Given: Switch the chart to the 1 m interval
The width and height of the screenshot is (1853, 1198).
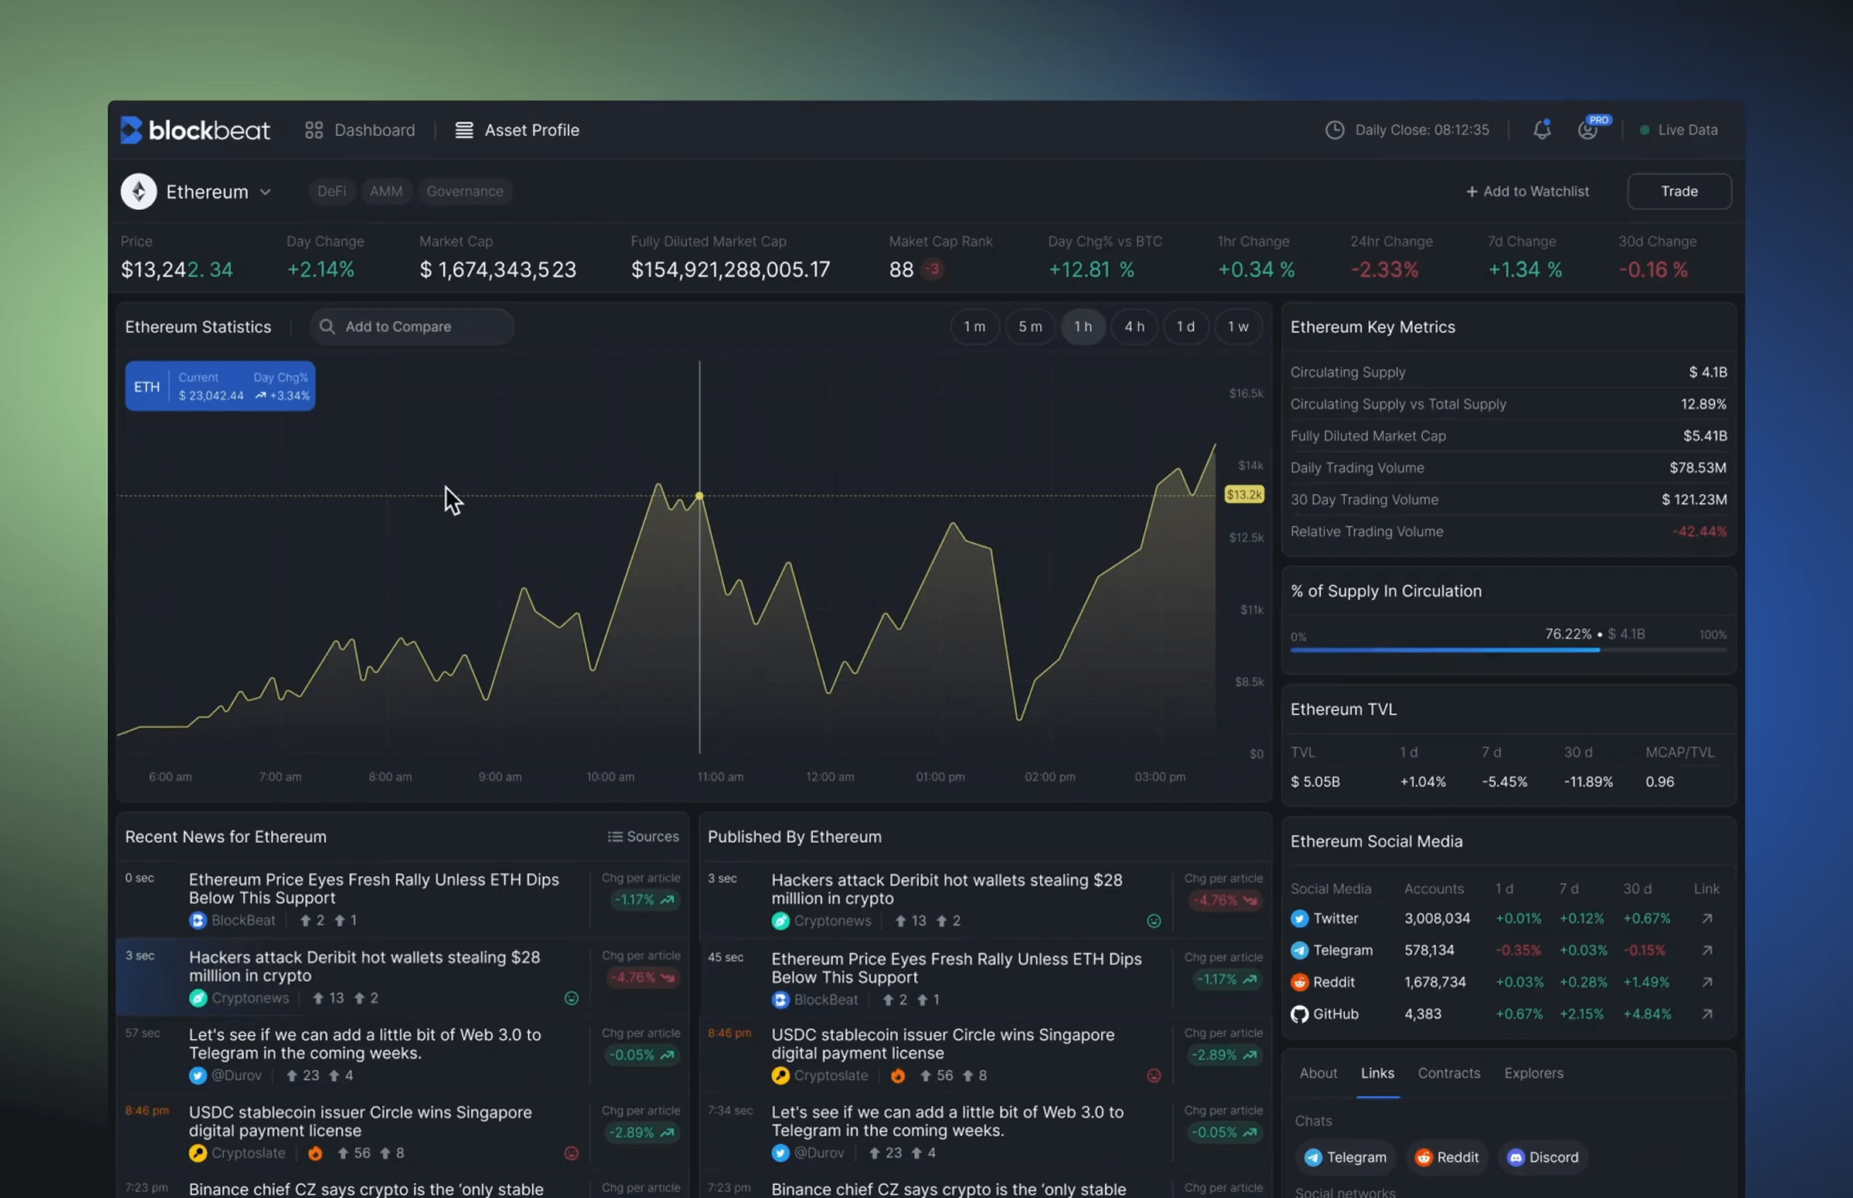Looking at the screenshot, I should coord(974,327).
